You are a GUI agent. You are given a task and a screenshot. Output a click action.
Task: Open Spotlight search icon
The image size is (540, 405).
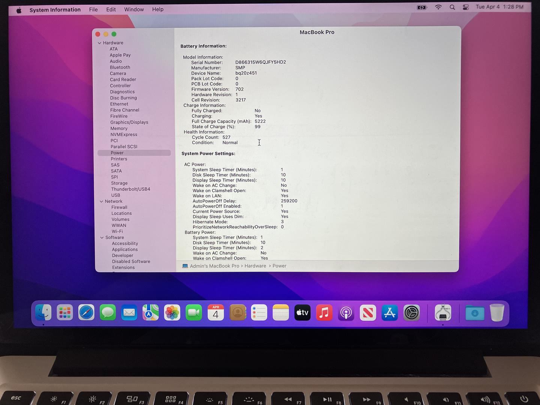(452, 7)
